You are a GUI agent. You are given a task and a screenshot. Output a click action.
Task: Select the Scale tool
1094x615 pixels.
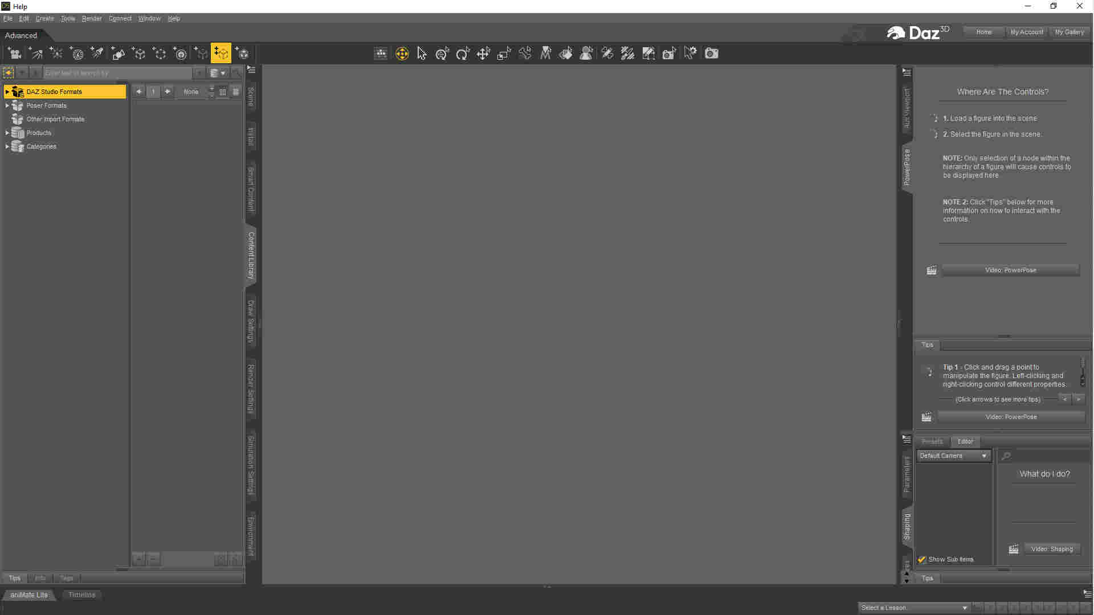coord(504,54)
